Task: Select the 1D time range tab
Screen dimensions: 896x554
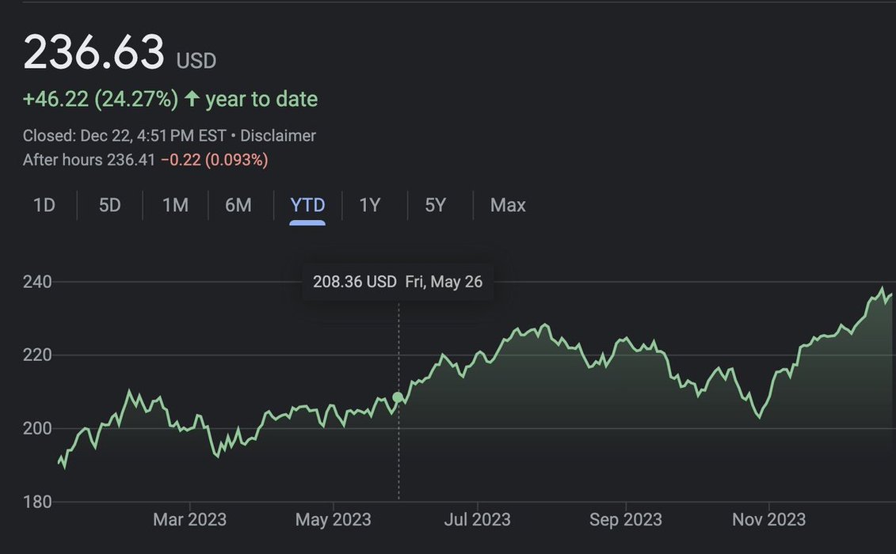Action: click(44, 205)
